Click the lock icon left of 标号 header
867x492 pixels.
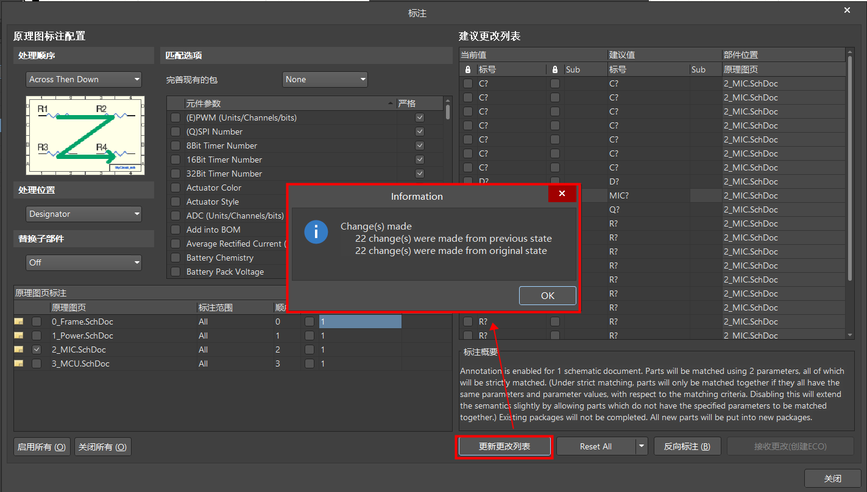point(468,69)
